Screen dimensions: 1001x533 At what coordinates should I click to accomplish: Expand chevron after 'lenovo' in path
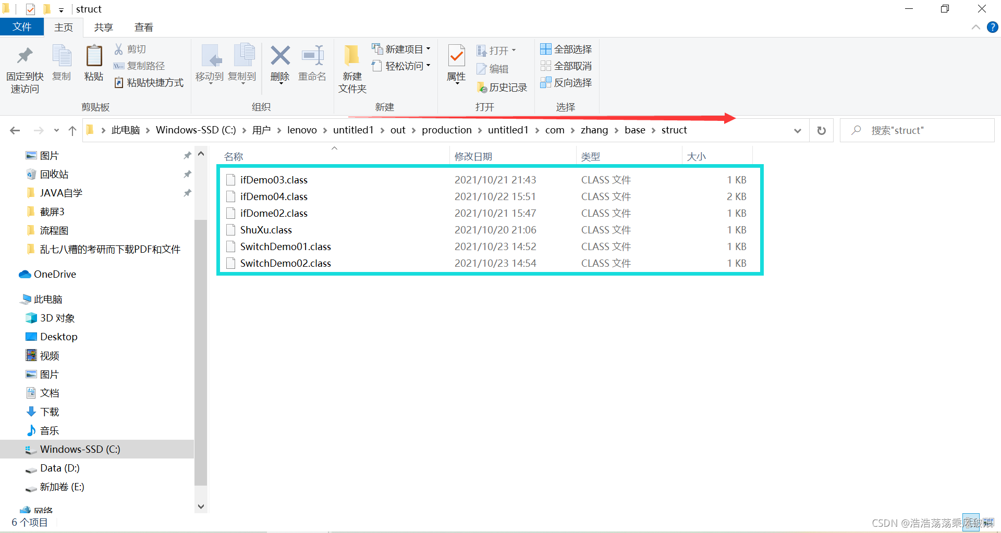(x=325, y=130)
